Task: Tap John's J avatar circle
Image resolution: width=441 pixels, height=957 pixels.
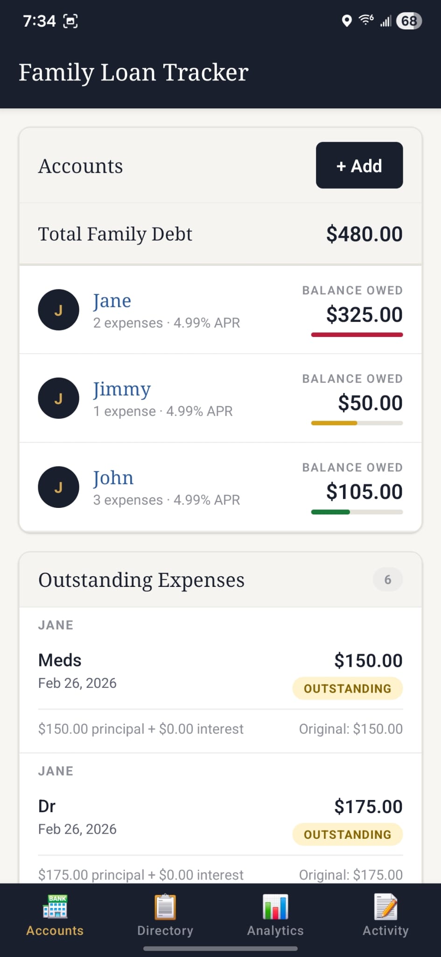Action: coord(58,487)
